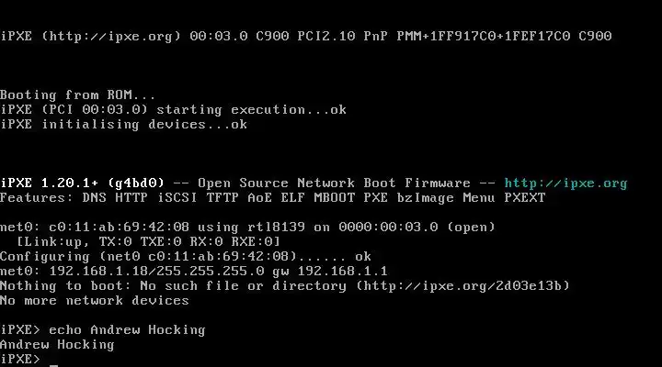Click the 'bzImage' feature word

pos(425,197)
